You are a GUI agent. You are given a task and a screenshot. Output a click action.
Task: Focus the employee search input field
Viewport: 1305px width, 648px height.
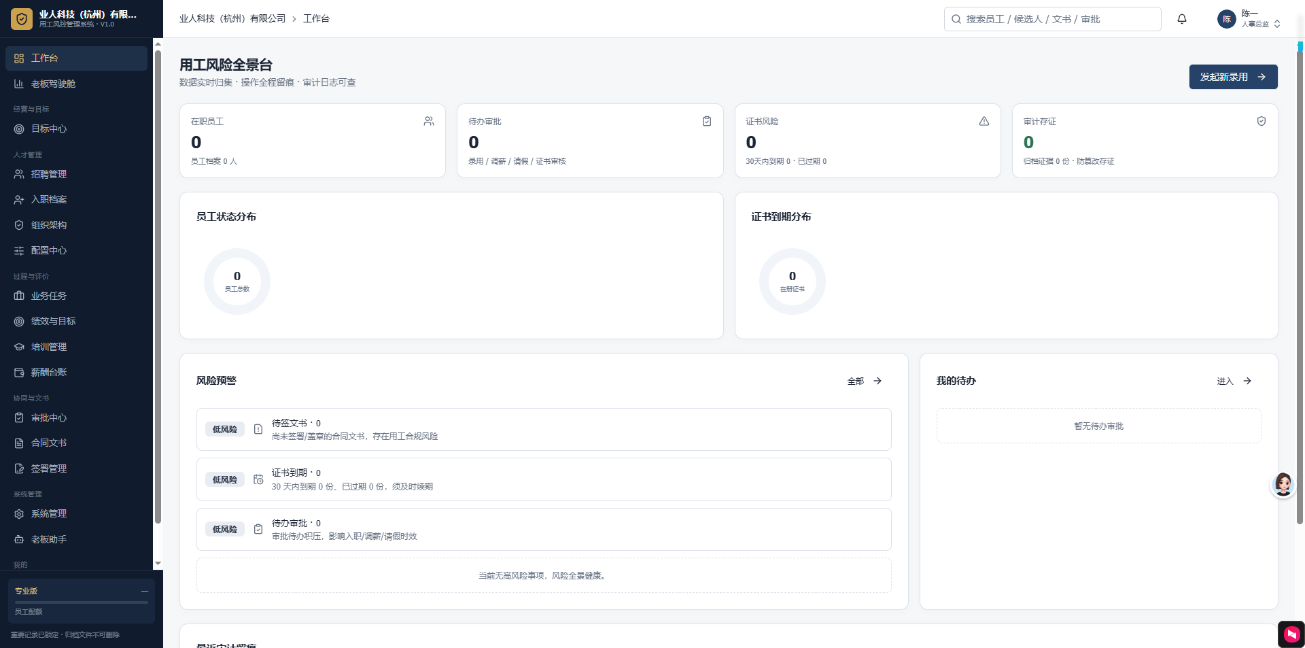(1052, 19)
